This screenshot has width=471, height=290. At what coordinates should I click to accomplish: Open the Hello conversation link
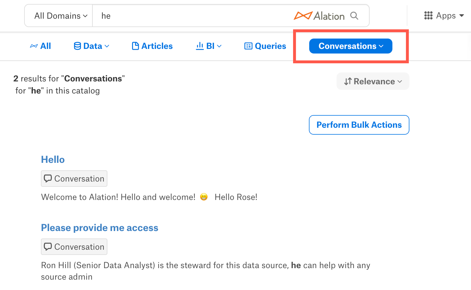(x=53, y=159)
